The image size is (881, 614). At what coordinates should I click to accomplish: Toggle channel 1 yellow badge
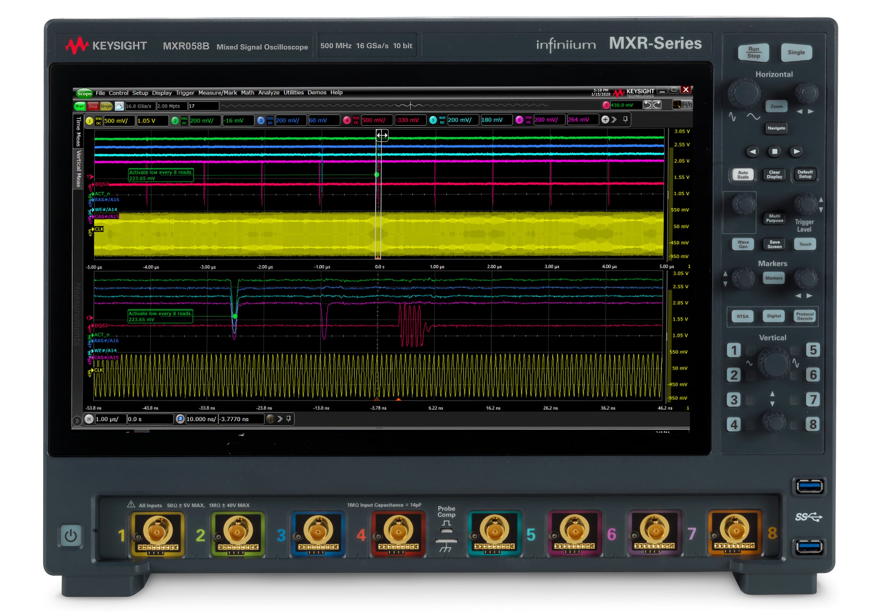[x=90, y=121]
